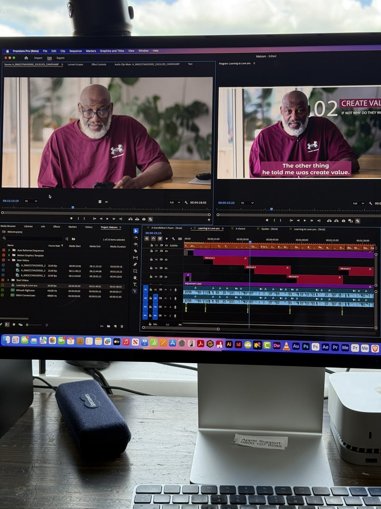
Task: Click the Export button at the top
Action: click(x=60, y=58)
